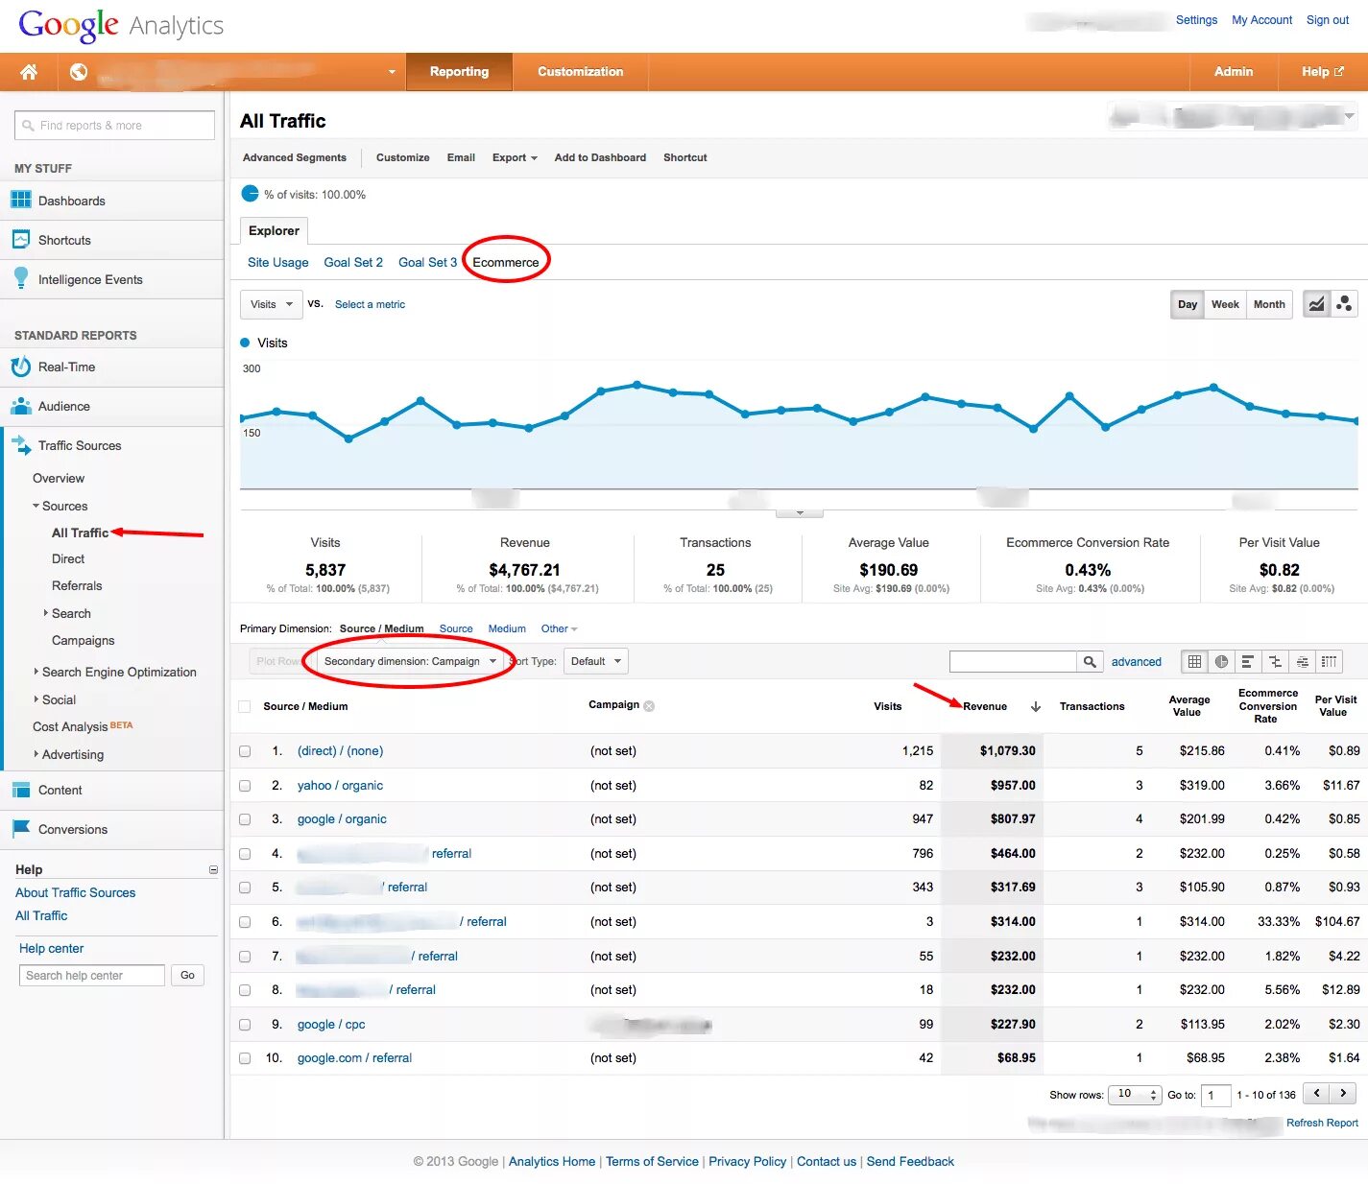Change the Show rows selector
The width and height of the screenshot is (1368, 1184).
point(1135,1095)
